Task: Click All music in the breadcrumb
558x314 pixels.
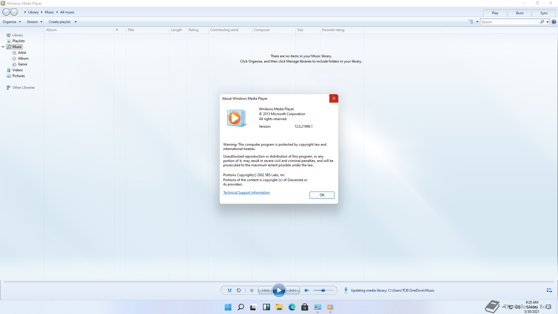Action: coord(67,12)
